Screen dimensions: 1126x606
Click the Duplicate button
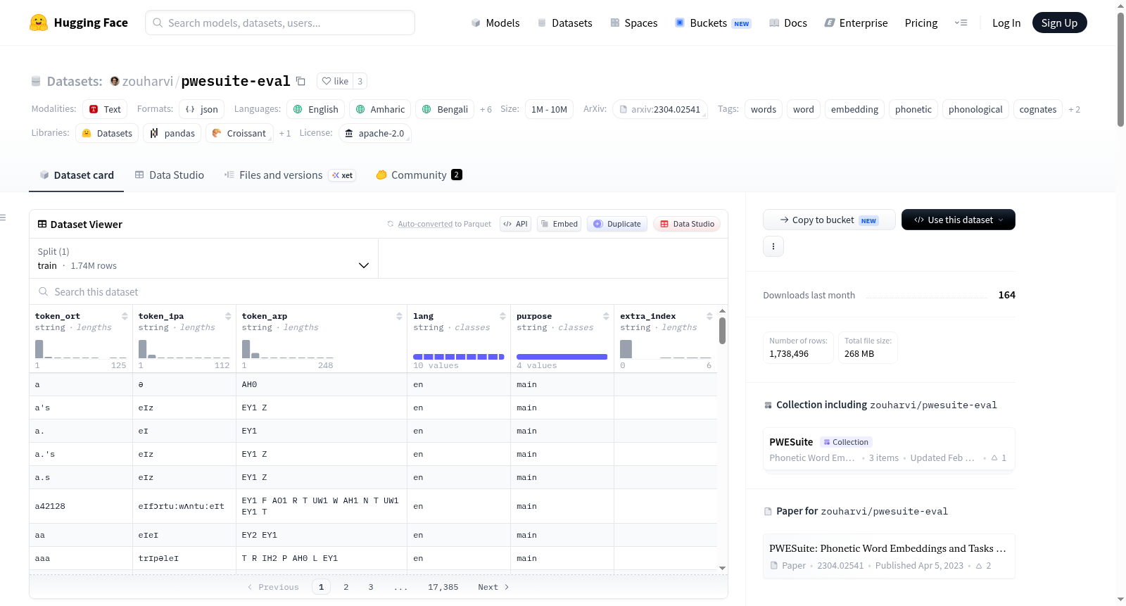616,224
